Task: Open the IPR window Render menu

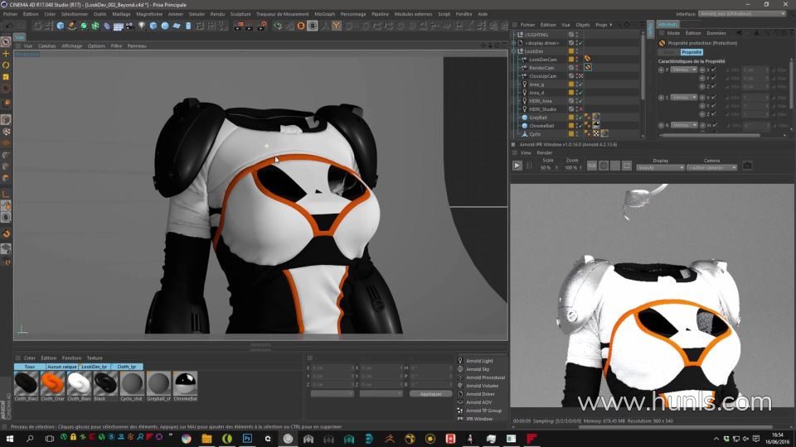Action: point(544,152)
